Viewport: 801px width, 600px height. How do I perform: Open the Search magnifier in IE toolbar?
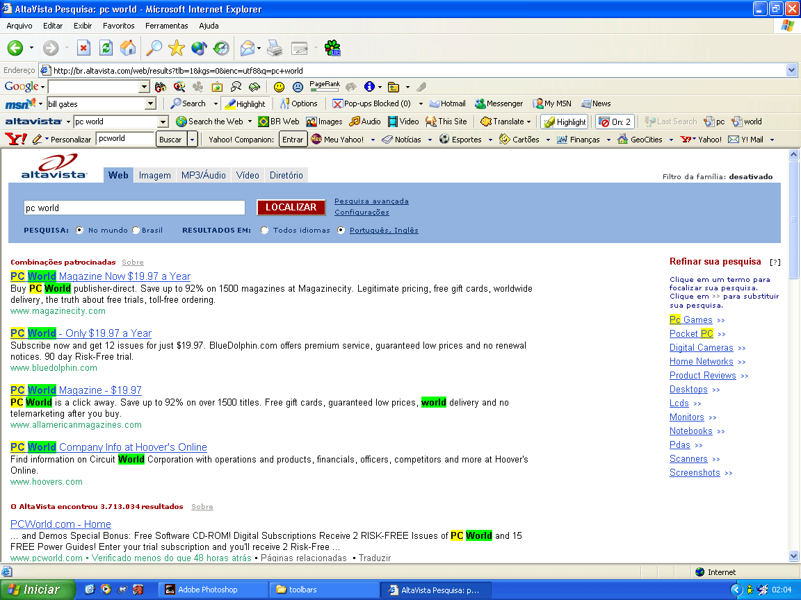[154, 48]
